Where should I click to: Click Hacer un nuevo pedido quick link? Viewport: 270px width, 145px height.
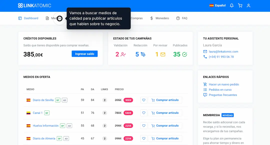[x=224, y=84]
